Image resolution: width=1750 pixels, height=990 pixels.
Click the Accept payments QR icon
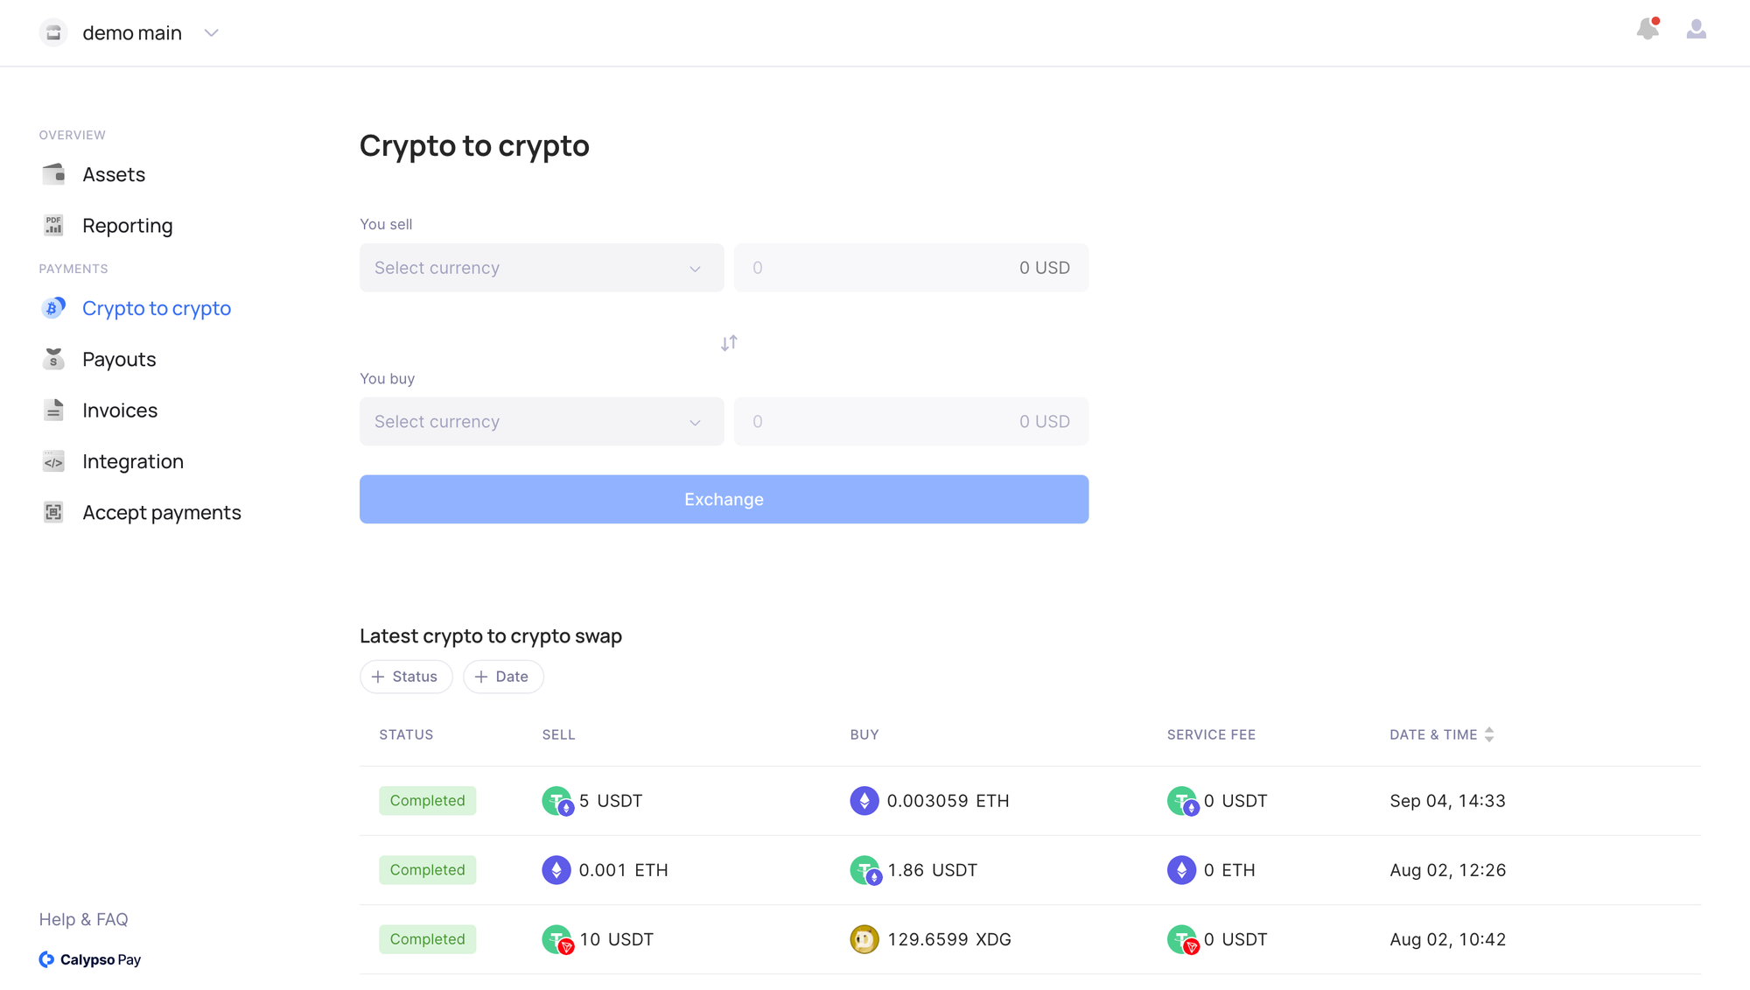click(x=53, y=512)
